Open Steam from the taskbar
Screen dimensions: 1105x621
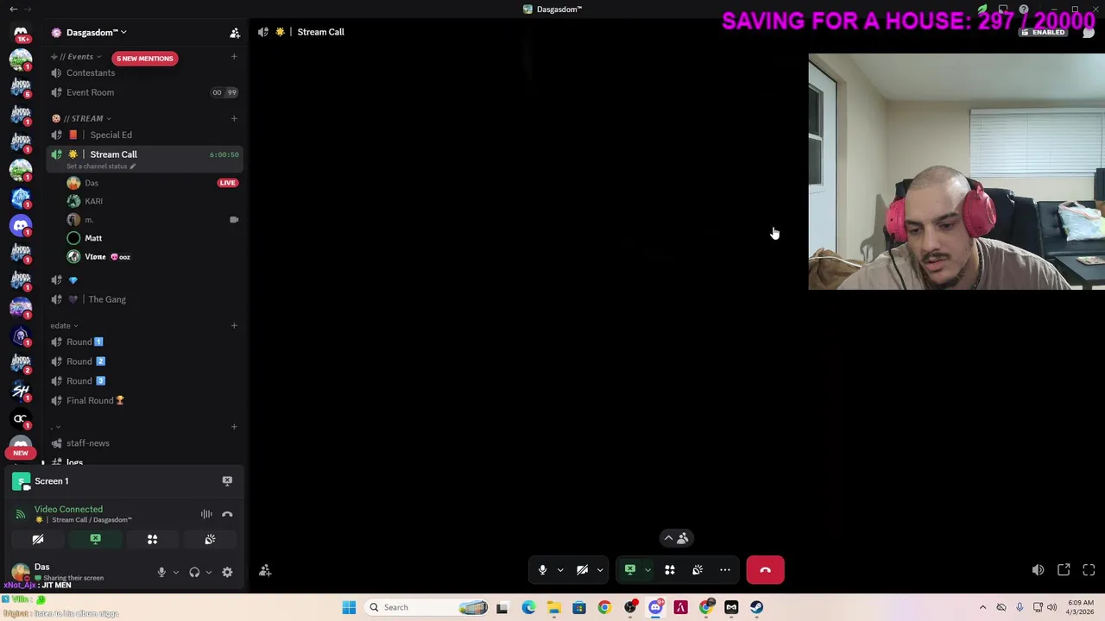[756, 607]
